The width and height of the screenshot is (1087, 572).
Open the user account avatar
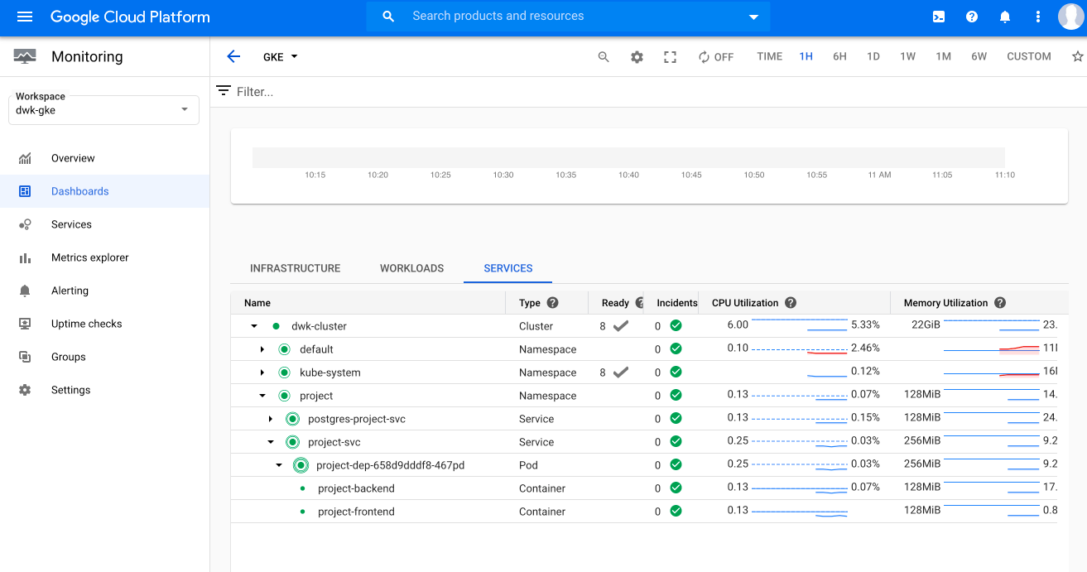pos(1071,17)
